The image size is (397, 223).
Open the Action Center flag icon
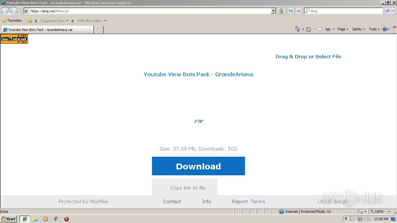pos(353,219)
